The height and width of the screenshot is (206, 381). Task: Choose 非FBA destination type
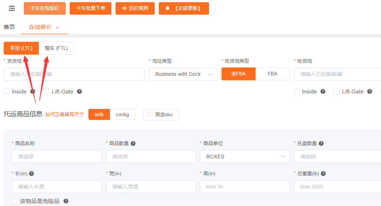point(238,74)
